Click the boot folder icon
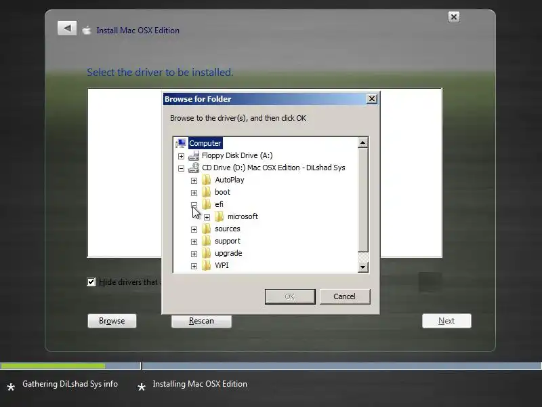Viewport: 542px width, 407px height. tap(207, 192)
